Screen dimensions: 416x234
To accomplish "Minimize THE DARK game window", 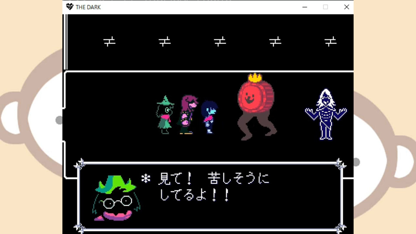I will [305, 7].
